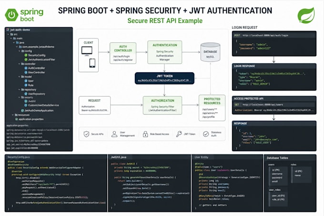Open the SecurityConfig.java code tab
Image resolution: width=324 pixels, height=216 pixels.
point(19,157)
